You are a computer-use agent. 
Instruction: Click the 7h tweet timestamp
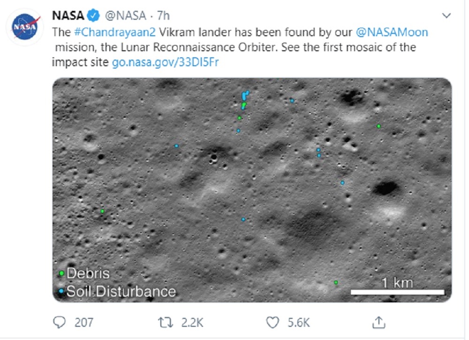(x=163, y=15)
